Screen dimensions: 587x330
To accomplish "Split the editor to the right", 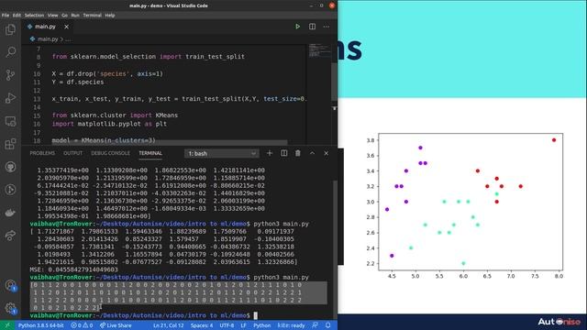I will (x=312, y=27).
